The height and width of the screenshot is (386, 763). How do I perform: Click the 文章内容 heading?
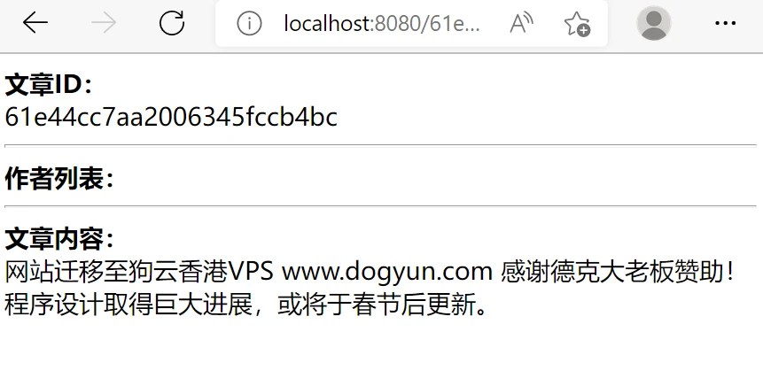[59, 239]
